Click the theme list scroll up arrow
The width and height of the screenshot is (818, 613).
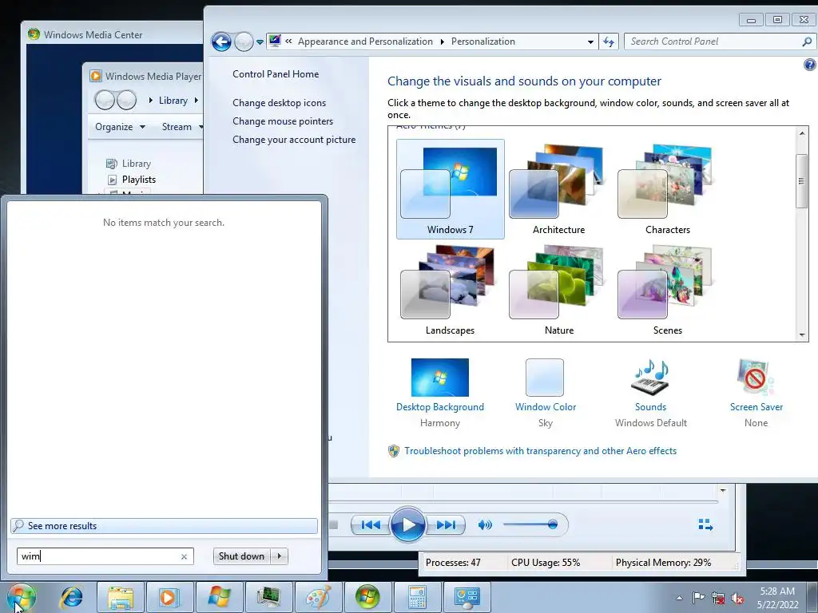click(x=802, y=133)
